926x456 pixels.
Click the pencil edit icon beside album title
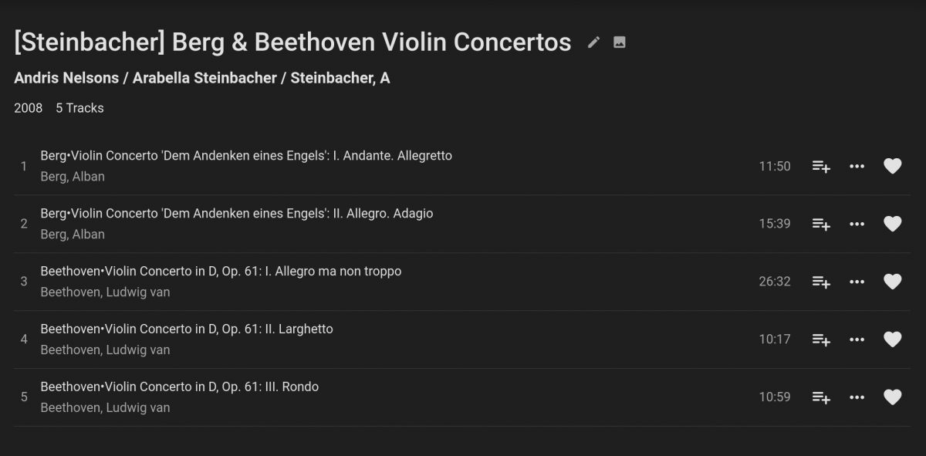[x=593, y=42]
